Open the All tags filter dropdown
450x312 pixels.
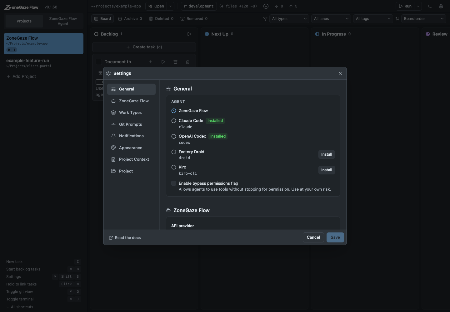pos(373,19)
